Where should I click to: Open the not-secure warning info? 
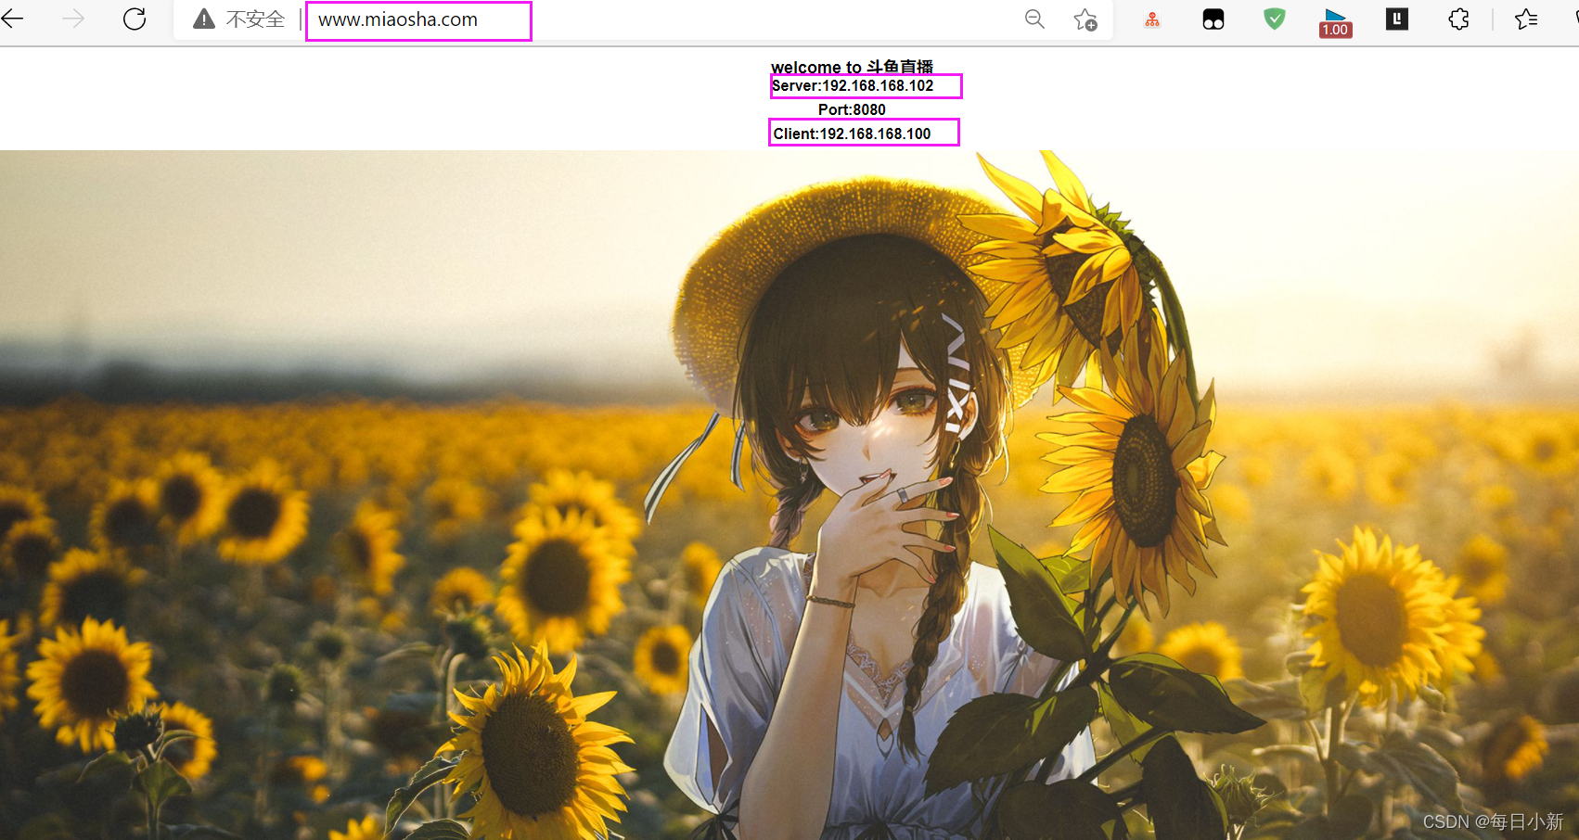[x=204, y=19]
